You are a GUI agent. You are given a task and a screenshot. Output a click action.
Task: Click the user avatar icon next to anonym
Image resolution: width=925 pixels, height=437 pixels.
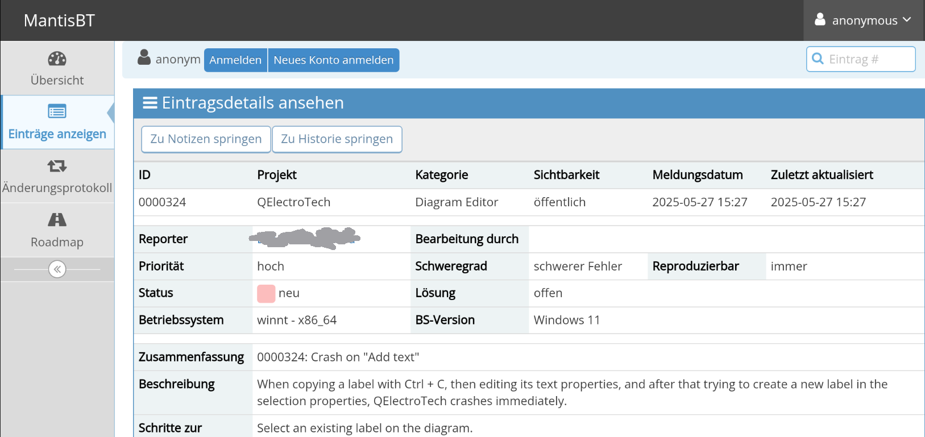144,57
